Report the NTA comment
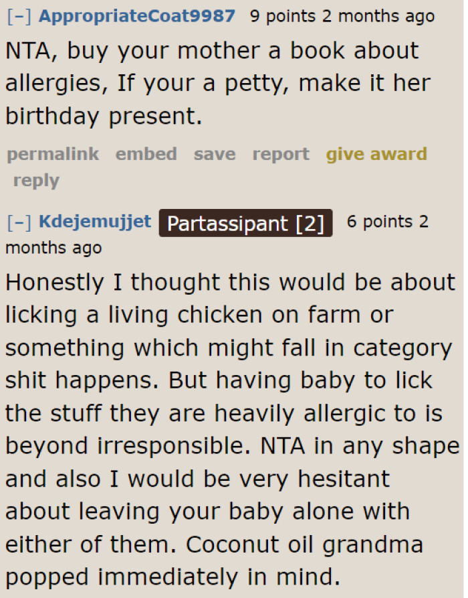Screen dimensions: 468x598 280,154
